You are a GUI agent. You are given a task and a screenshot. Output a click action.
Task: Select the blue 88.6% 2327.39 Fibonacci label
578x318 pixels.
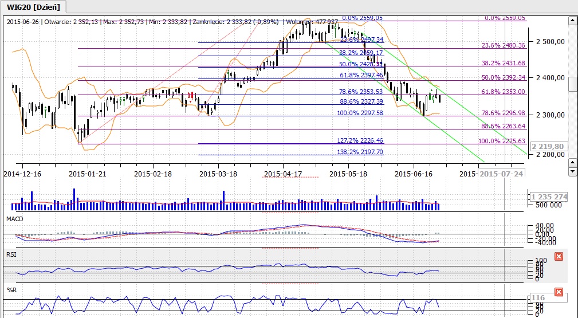pos(361,101)
